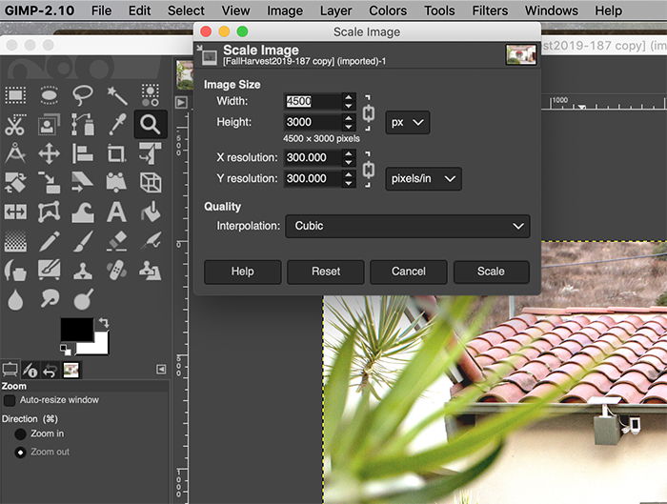This screenshot has width=667, height=504.
Task: Select the Zoom in radio option
Action: (20, 433)
